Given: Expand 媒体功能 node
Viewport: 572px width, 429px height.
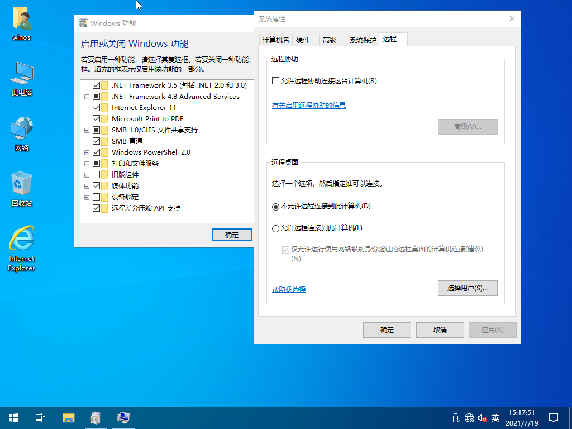Looking at the screenshot, I should tap(87, 186).
